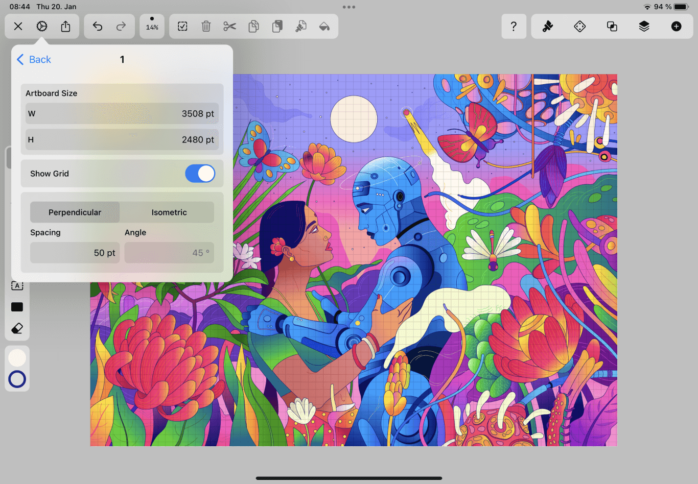This screenshot has height=484, width=698.
Task: Open the brush style pin icon
Action: [x=548, y=27]
